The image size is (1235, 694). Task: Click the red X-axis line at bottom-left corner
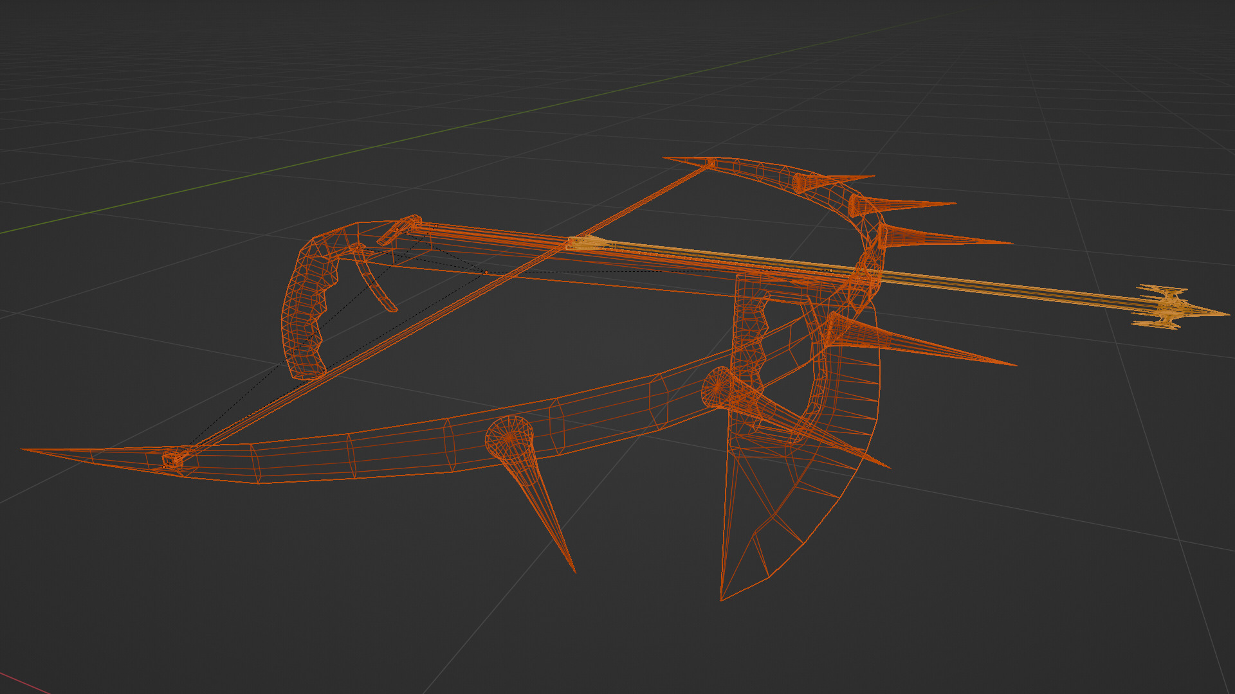click(23, 682)
